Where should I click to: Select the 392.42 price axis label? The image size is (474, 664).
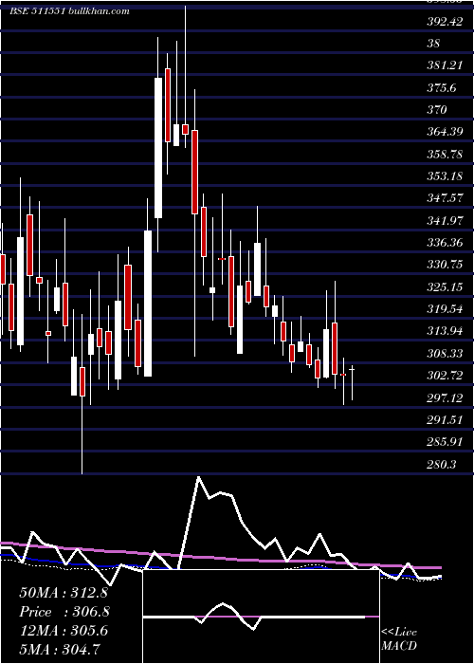click(x=445, y=22)
